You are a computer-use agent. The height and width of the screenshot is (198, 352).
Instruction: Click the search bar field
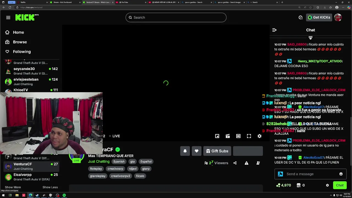(176, 17)
